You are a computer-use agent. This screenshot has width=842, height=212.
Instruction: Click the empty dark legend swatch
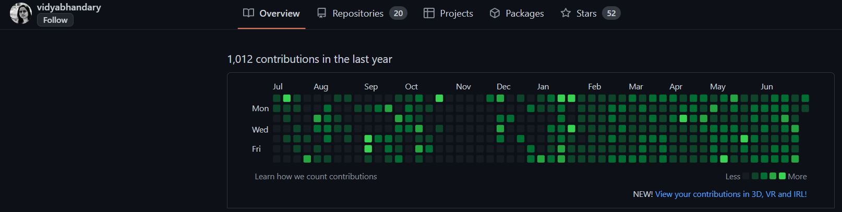745,176
